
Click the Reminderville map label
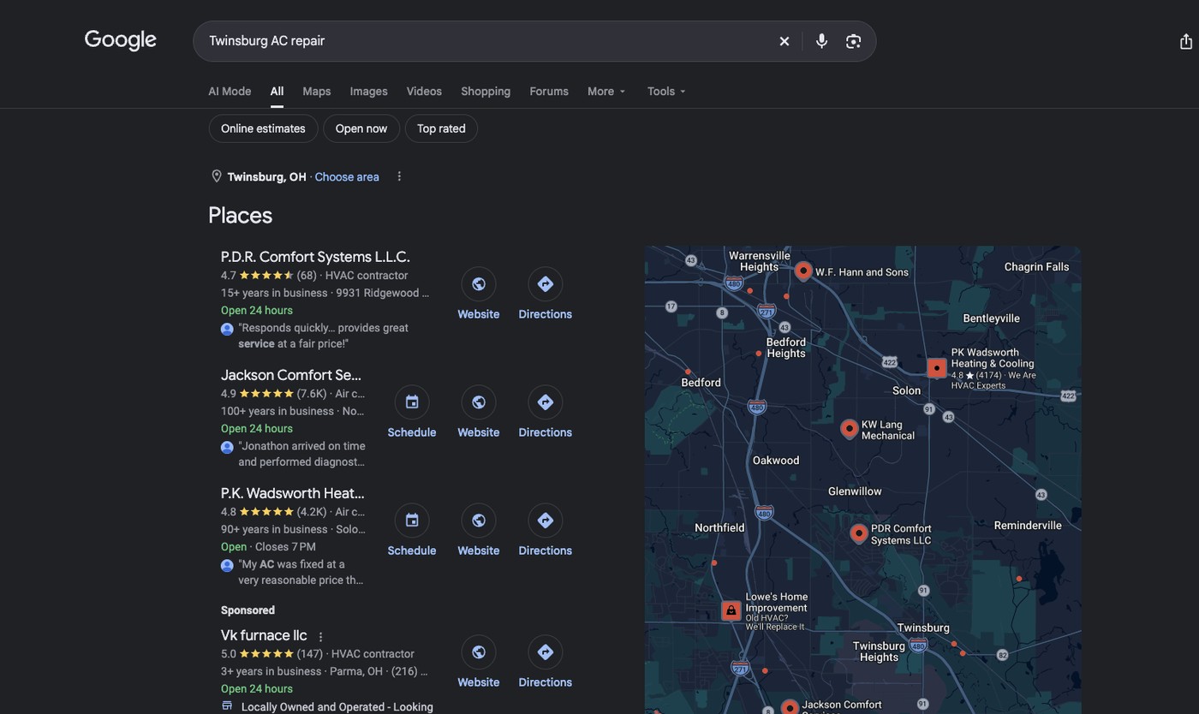[x=1028, y=526]
